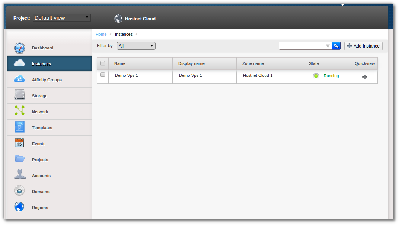Open Domains in the sidebar
399x225 pixels.
pyautogui.click(x=41, y=192)
